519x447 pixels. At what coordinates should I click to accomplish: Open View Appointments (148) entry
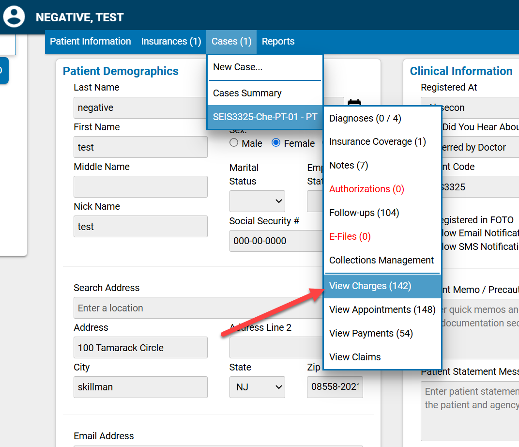(382, 310)
